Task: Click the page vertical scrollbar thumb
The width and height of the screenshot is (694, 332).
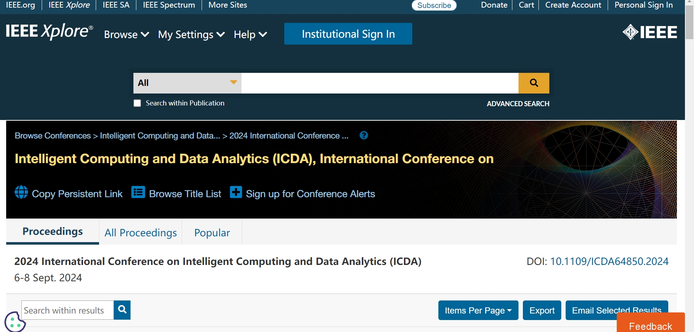Action: [x=689, y=22]
